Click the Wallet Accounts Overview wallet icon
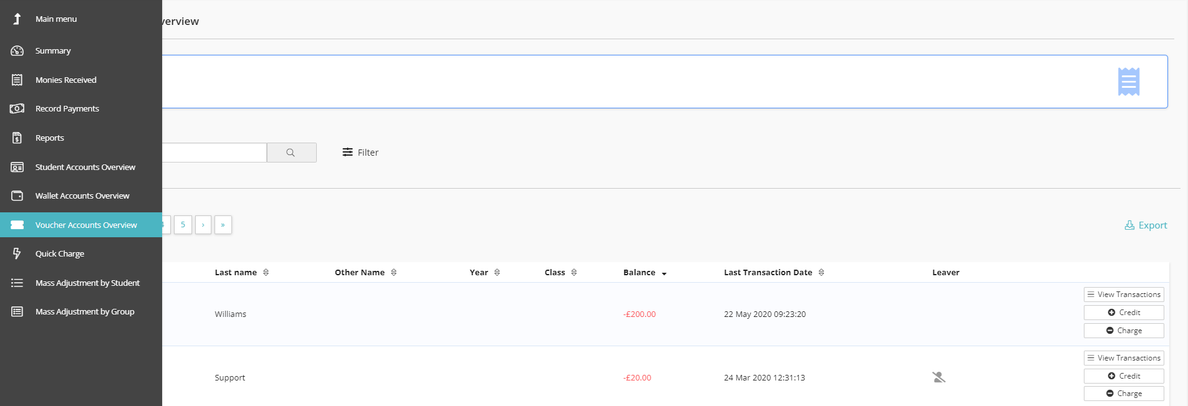 17,196
